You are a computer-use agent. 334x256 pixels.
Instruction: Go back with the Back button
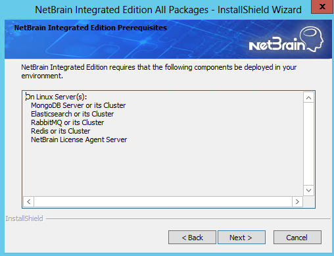(x=192, y=237)
